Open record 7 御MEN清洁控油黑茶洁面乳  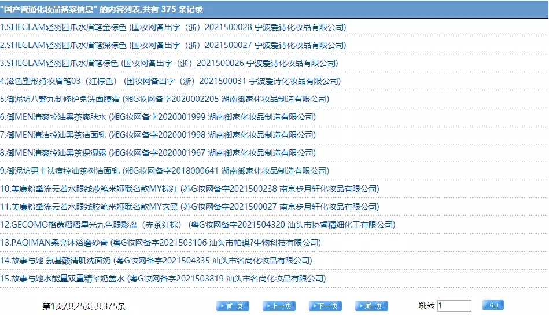point(158,135)
